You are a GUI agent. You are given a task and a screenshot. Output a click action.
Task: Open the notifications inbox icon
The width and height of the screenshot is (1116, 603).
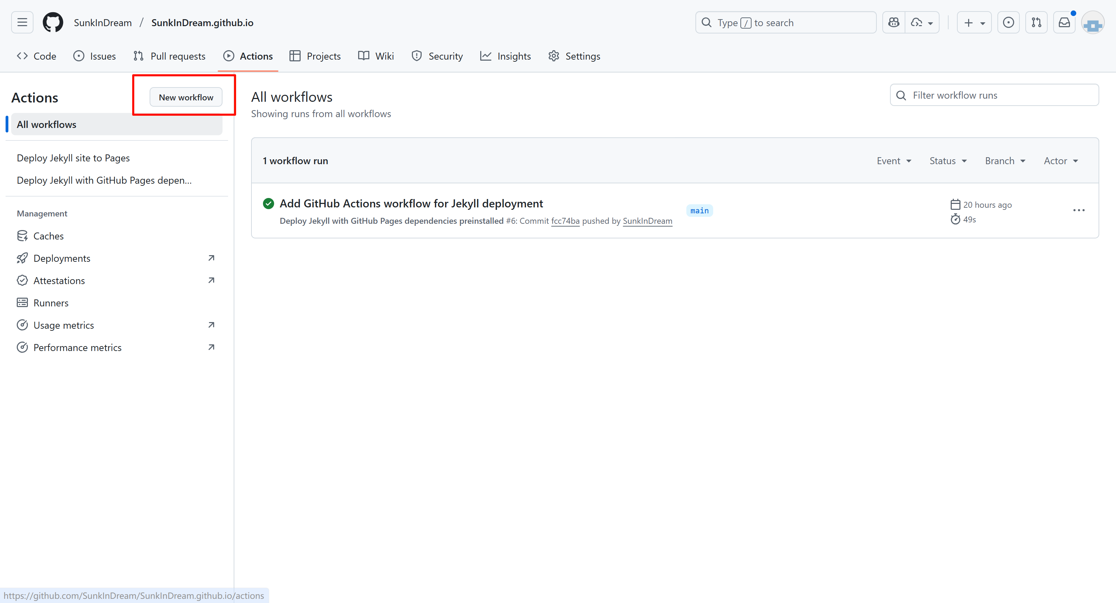point(1064,23)
